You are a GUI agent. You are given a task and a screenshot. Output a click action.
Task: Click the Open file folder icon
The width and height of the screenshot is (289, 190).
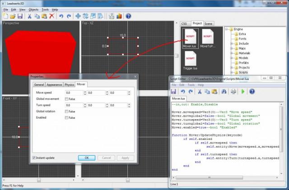(13, 16)
